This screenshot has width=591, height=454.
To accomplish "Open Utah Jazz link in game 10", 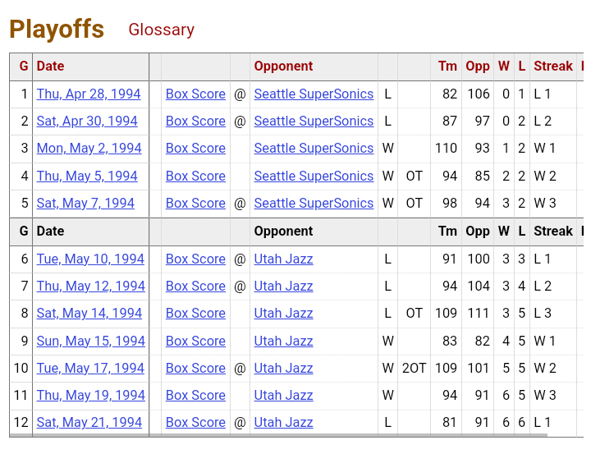I will 283,368.
